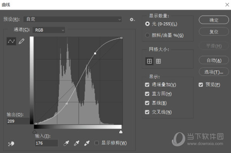Open 选项(T)... options dialog
The width and height of the screenshot is (231, 153).
pyautogui.click(x=214, y=72)
